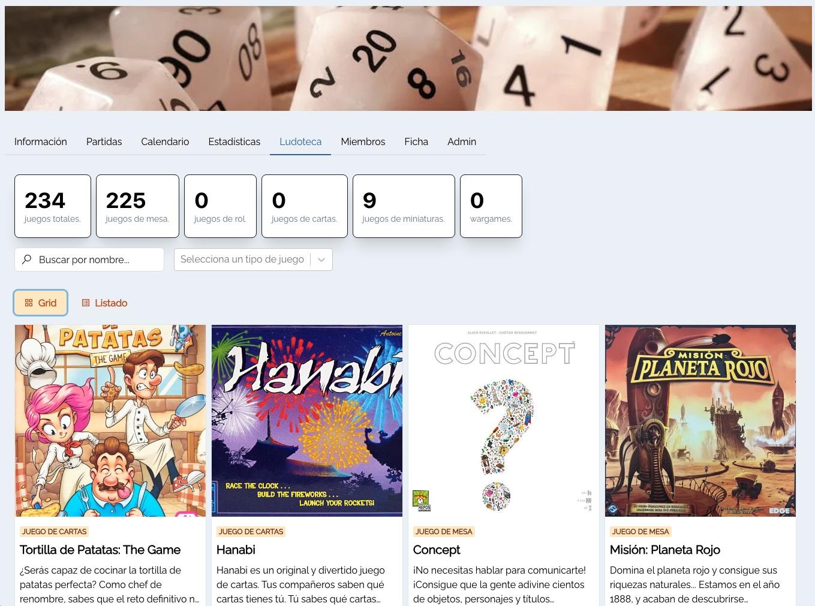Switch to the Calendario tab

coord(165,142)
